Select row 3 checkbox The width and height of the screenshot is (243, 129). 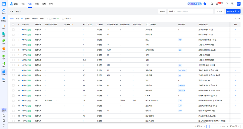13,40
